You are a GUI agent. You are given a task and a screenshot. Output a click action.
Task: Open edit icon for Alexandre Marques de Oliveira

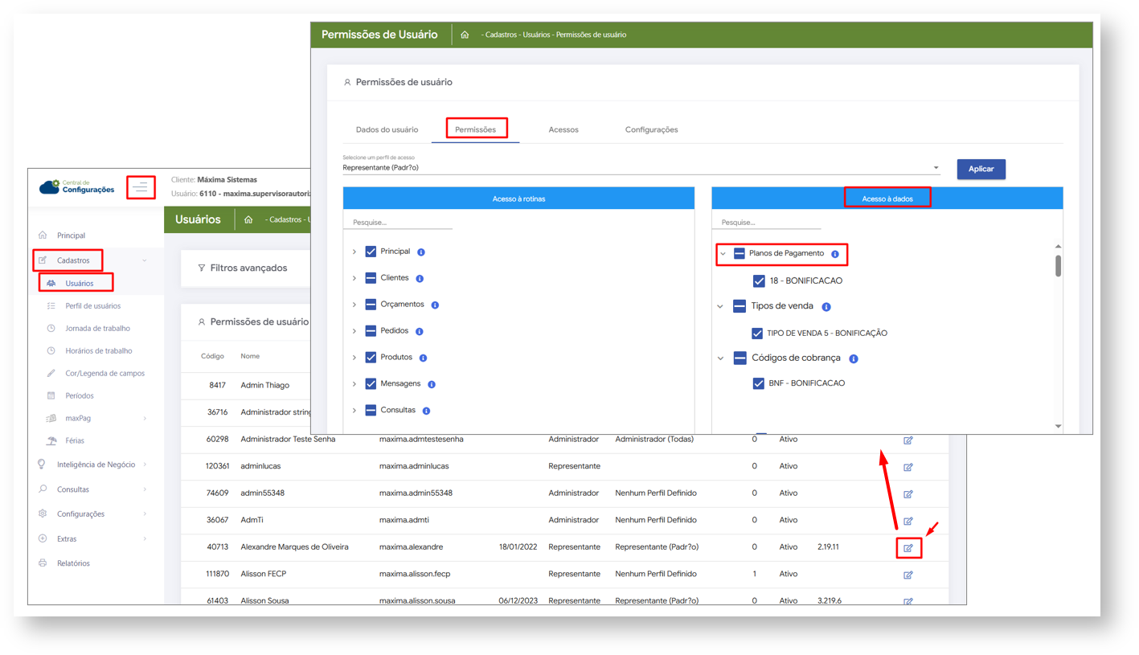[908, 548]
